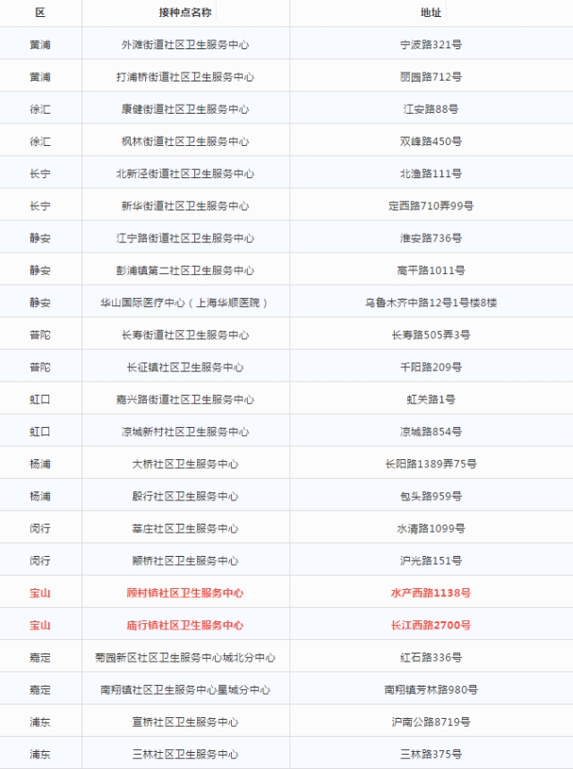Select '嘉兴路街道社区卫生服务中心' cell
Screen dimensions: 573x769
[185, 399]
